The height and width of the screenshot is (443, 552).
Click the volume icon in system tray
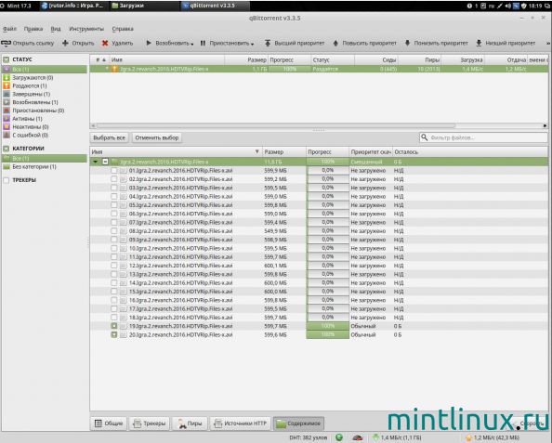[508, 6]
